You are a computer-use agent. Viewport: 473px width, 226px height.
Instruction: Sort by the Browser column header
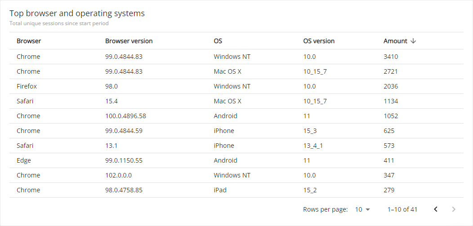pyautogui.click(x=29, y=41)
